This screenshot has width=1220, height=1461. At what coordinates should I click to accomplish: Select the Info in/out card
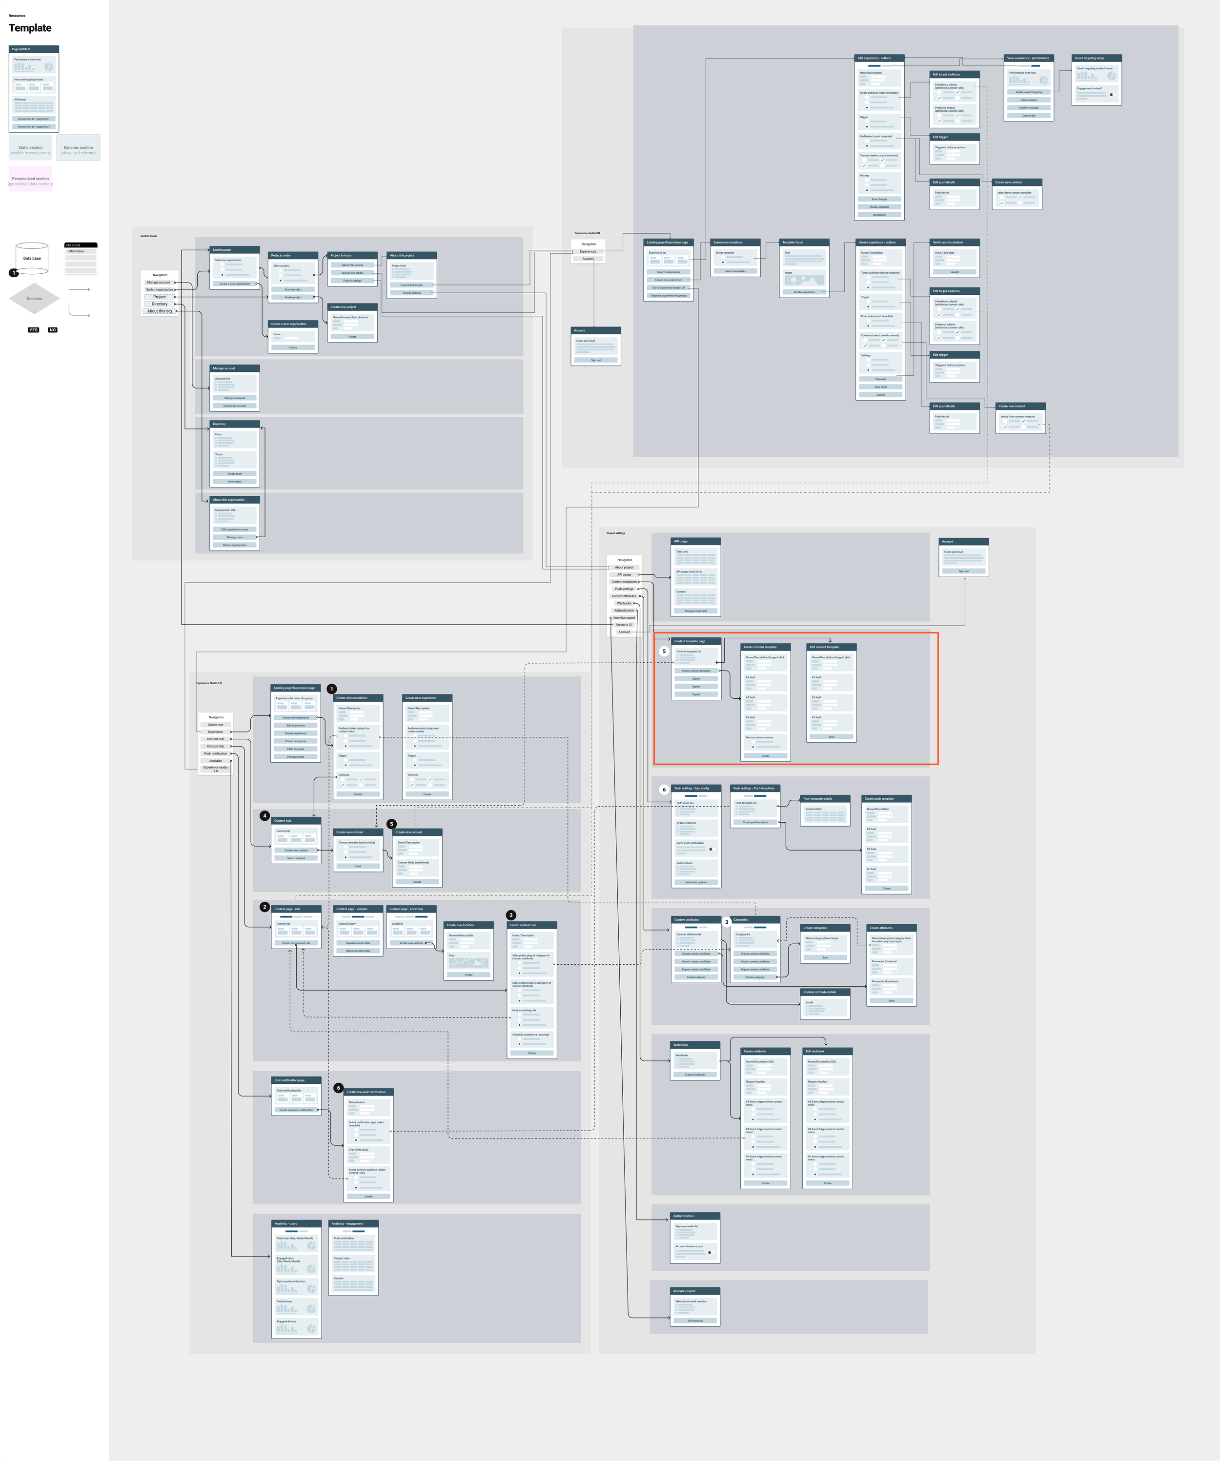[81, 258]
